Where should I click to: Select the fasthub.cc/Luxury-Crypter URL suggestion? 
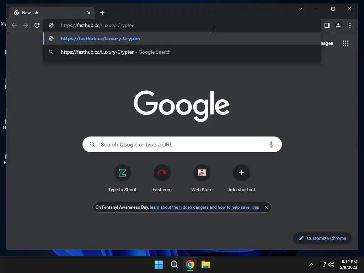click(182, 38)
